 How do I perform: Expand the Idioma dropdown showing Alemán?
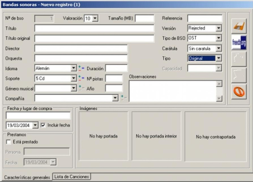point(73,68)
